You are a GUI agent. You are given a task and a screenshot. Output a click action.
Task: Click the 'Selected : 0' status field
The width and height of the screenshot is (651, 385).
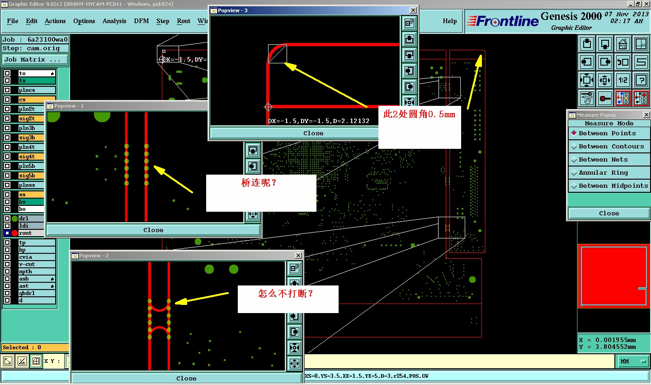[35, 347]
